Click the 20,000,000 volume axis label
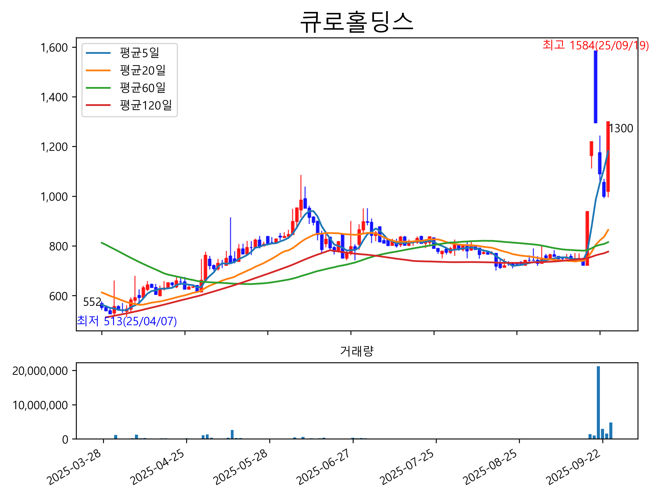Viewport: 665px width, 499px height. (x=40, y=371)
